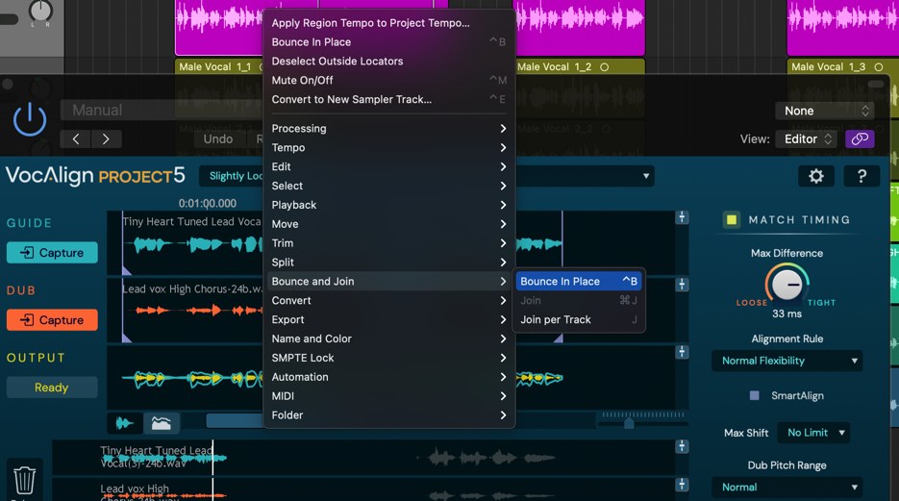The image size is (899, 501).
Task: Click the Guide Capture button
Action: [52, 253]
